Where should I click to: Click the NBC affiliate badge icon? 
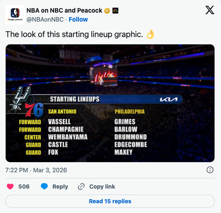point(115,11)
